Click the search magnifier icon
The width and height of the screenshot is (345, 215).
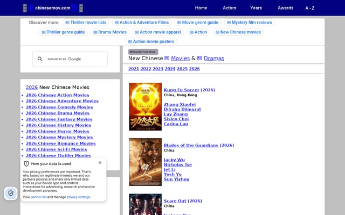[x=40, y=59]
